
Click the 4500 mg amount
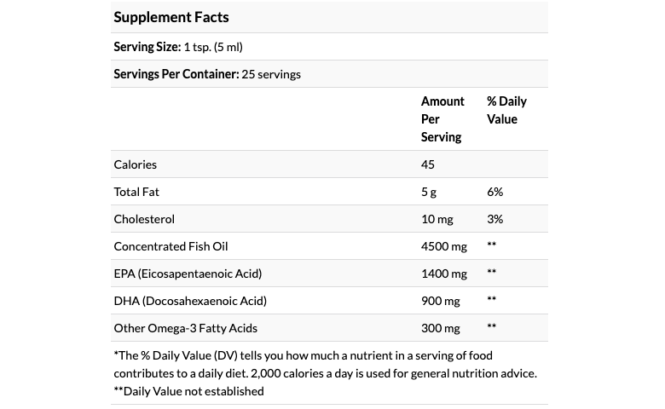(x=444, y=246)
